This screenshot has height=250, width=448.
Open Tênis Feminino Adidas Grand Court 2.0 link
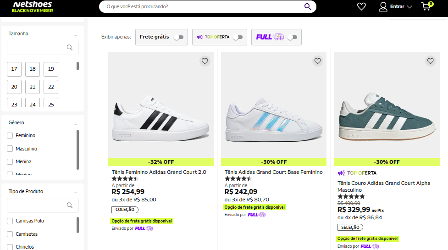[x=159, y=172]
